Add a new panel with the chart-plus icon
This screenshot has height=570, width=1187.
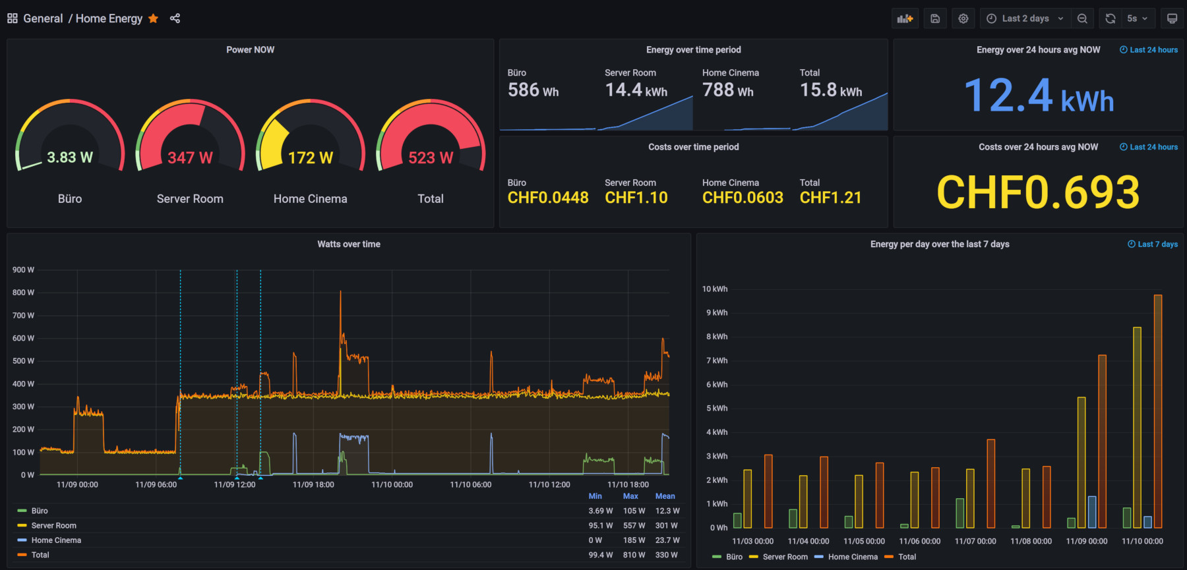coord(905,18)
